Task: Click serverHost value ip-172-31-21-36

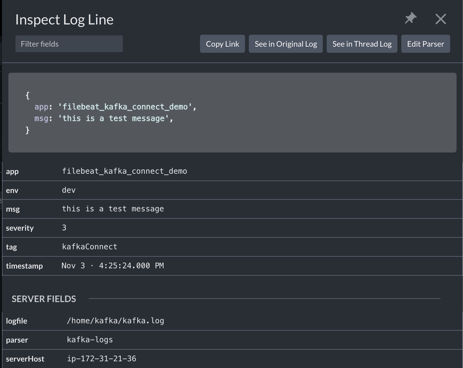Action: (x=102, y=359)
